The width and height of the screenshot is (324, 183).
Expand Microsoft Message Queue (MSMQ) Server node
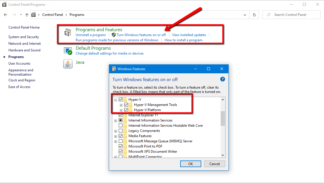[116, 141]
